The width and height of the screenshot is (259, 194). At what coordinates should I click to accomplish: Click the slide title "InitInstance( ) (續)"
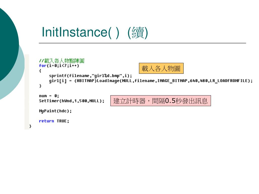95,32
